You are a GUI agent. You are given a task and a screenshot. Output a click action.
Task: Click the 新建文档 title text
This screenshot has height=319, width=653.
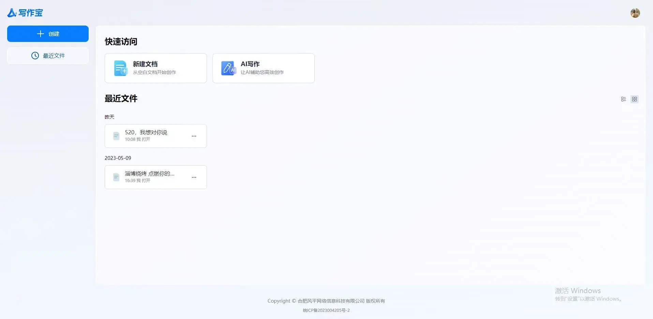click(x=145, y=64)
